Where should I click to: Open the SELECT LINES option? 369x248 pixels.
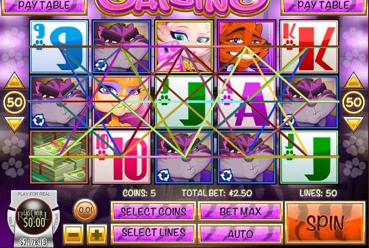153,234
